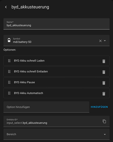
Task: Focus the Option hinzufügen text field
Action: 46,107
